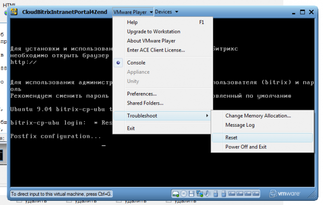
Task: Choose Exit from the VMware Player menu
Action: click(163, 129)
